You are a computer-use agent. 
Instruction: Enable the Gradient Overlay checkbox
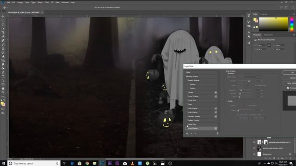(187, 116)
